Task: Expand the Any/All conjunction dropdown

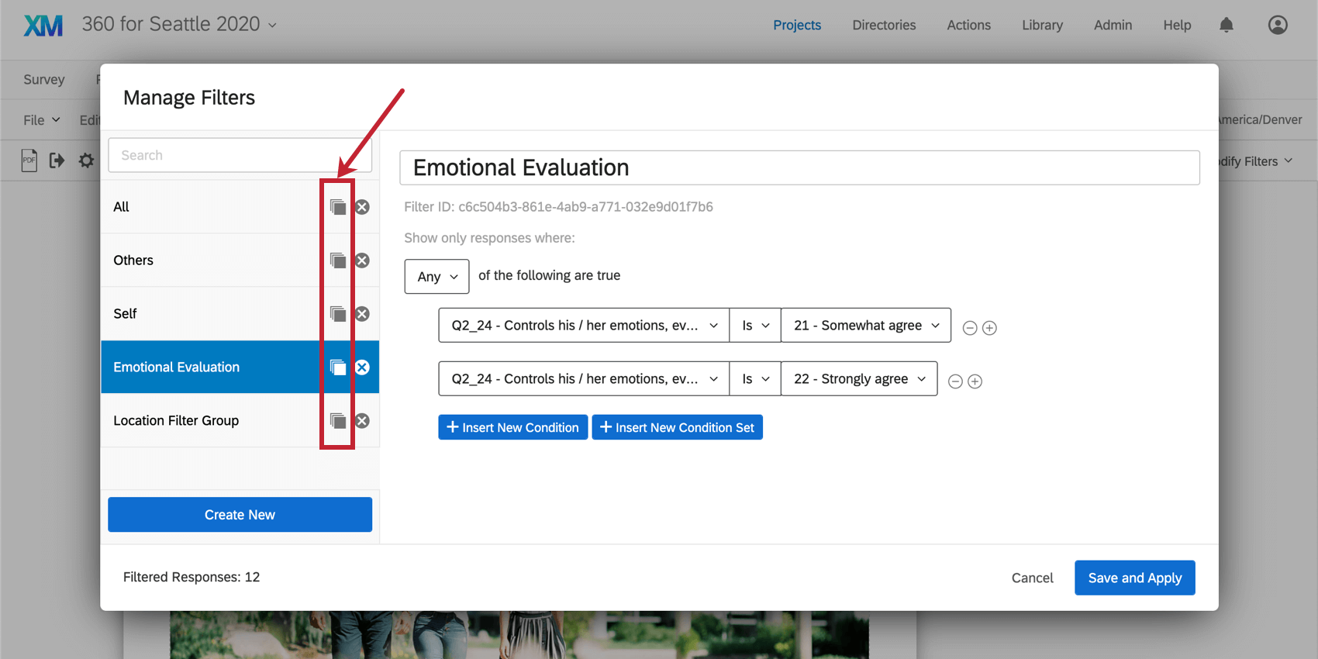Action: pos(436,277)
